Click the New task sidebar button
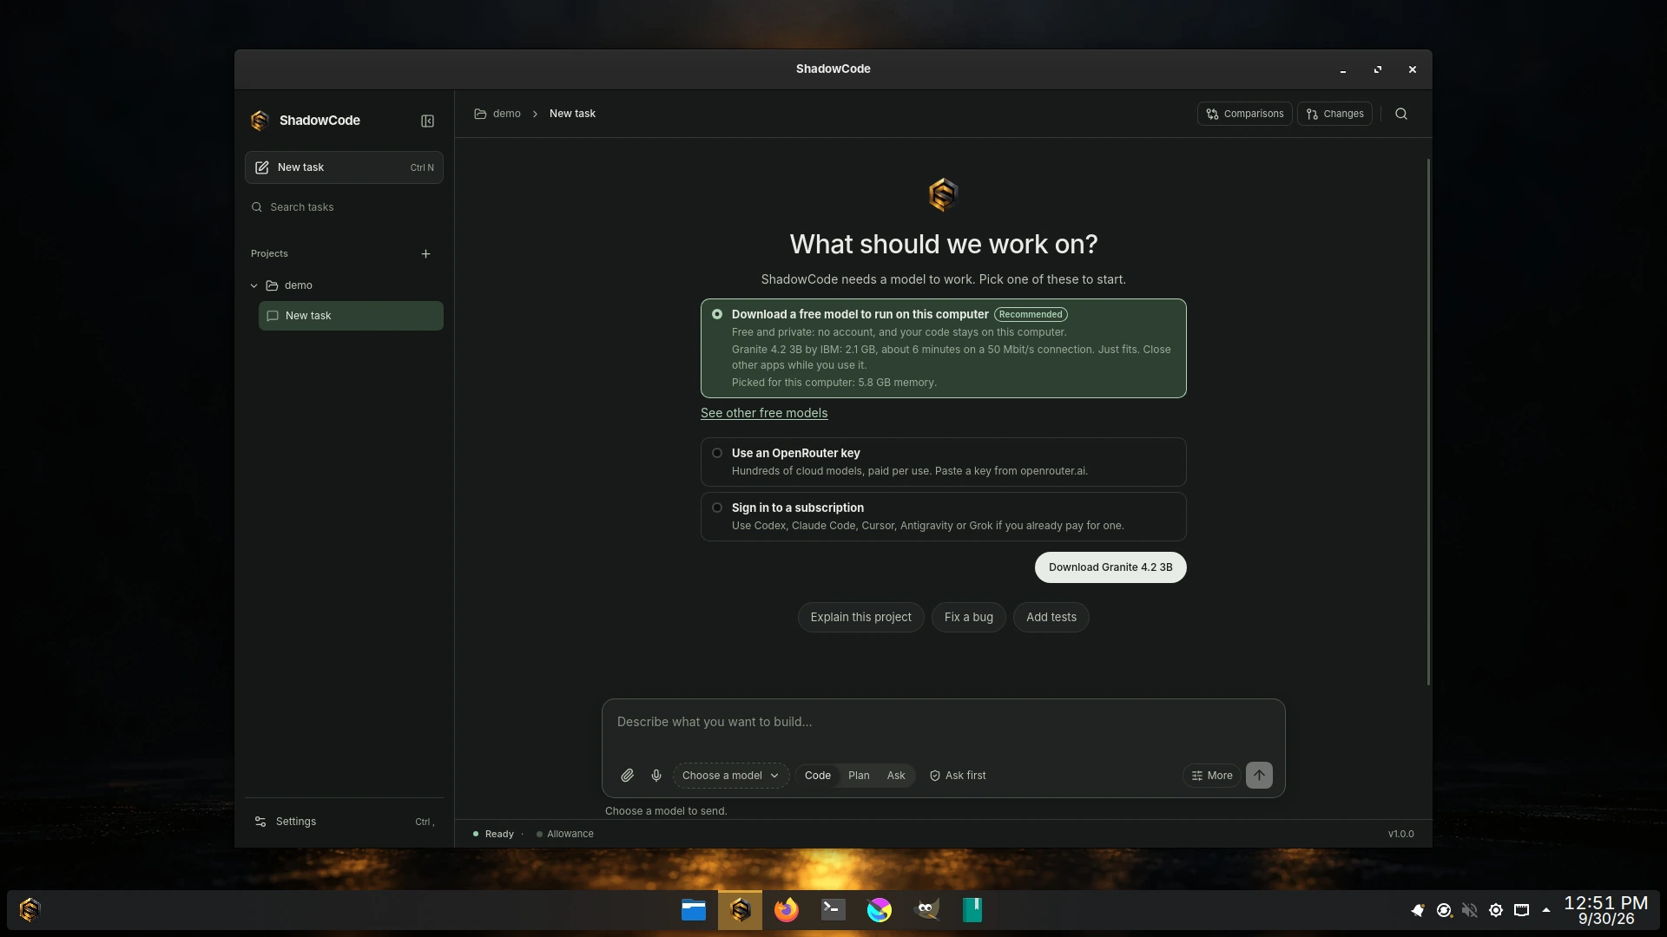 tap(344, 167)
